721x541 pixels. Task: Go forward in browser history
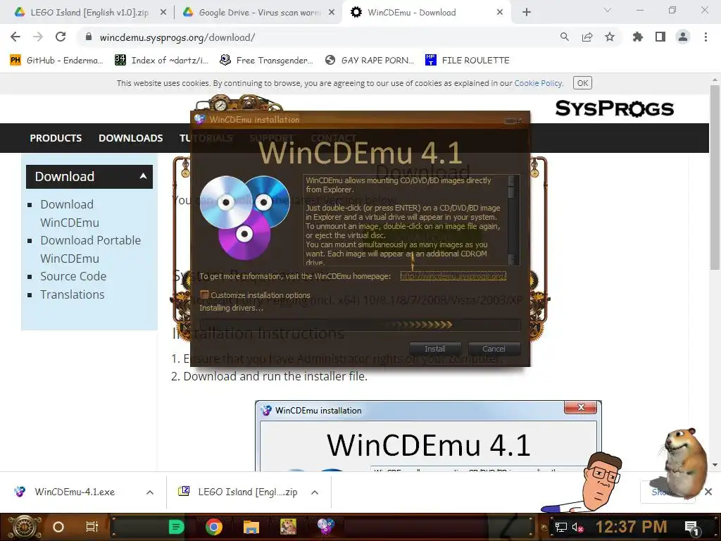tap(38, 37)
